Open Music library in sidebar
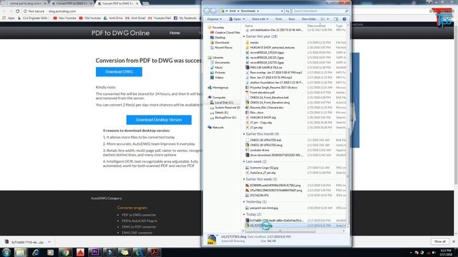458x257 pixels. click(217, 68)
